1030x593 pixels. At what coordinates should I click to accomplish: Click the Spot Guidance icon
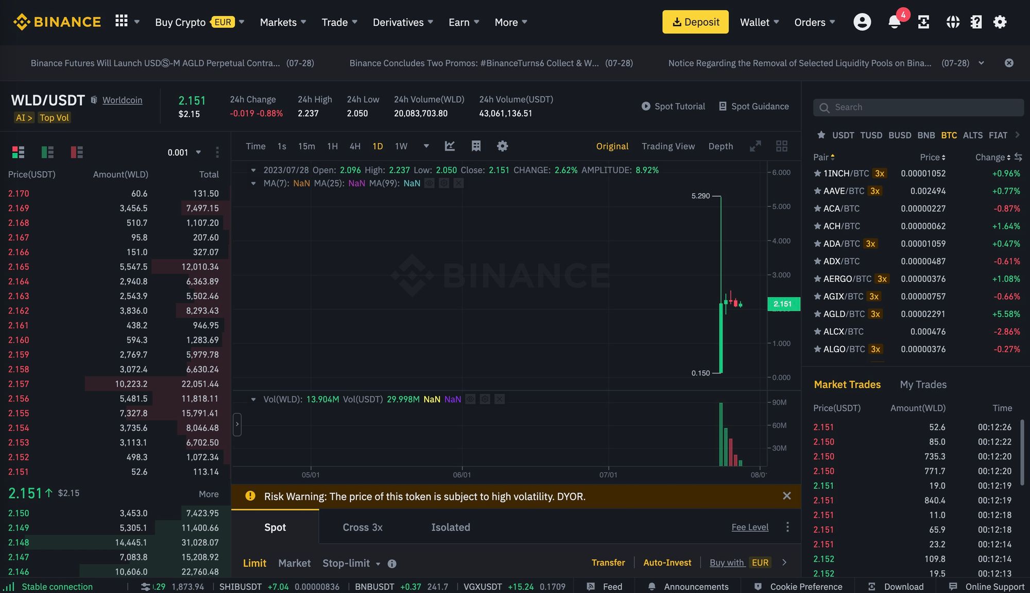721,106
